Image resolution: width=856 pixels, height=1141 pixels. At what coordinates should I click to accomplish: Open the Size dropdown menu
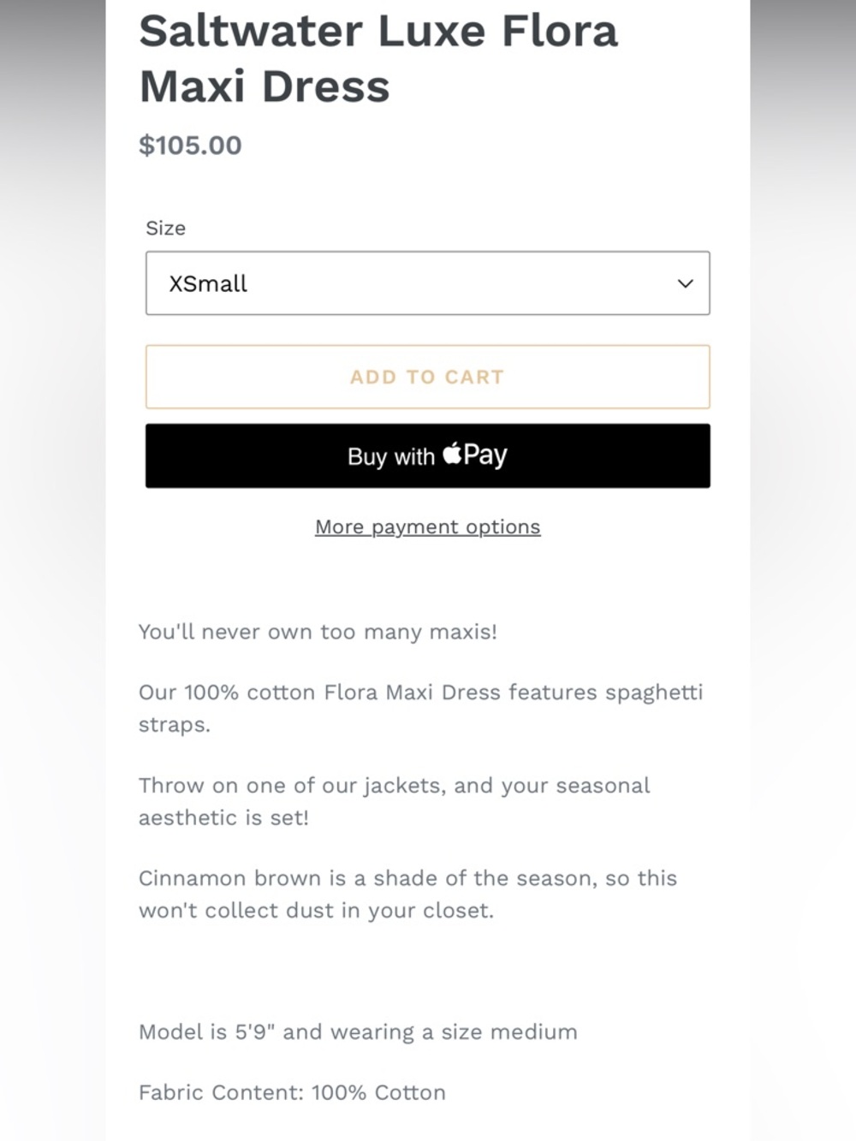[427, 282]
